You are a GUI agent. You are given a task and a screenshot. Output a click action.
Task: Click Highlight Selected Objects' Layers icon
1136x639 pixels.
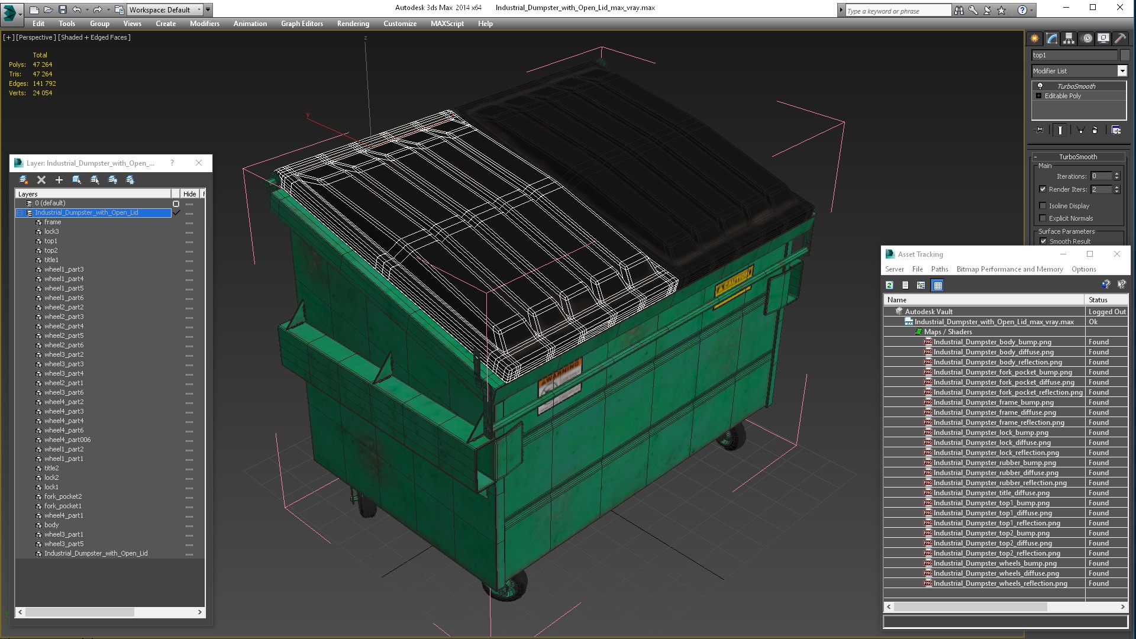[x=95, y=180]
